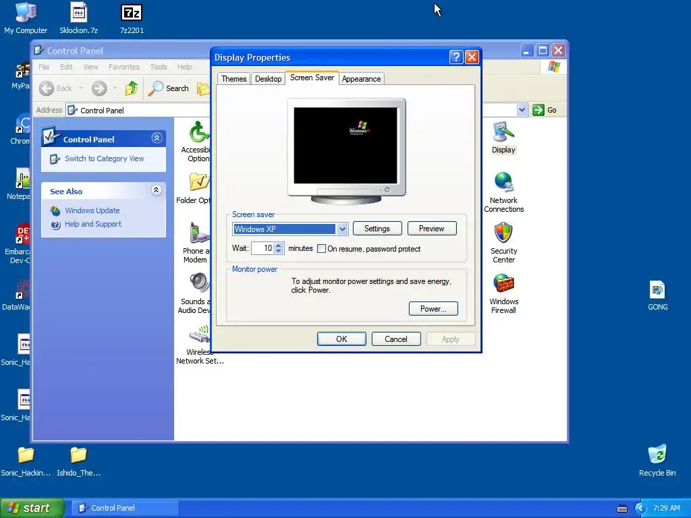Switch to the Desktop tab
691x518 pixels.
pos(268,79)
